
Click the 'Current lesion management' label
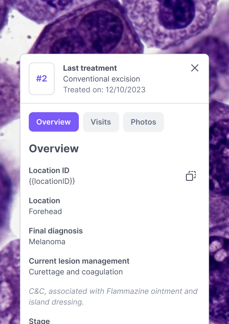tap(79, 261)
